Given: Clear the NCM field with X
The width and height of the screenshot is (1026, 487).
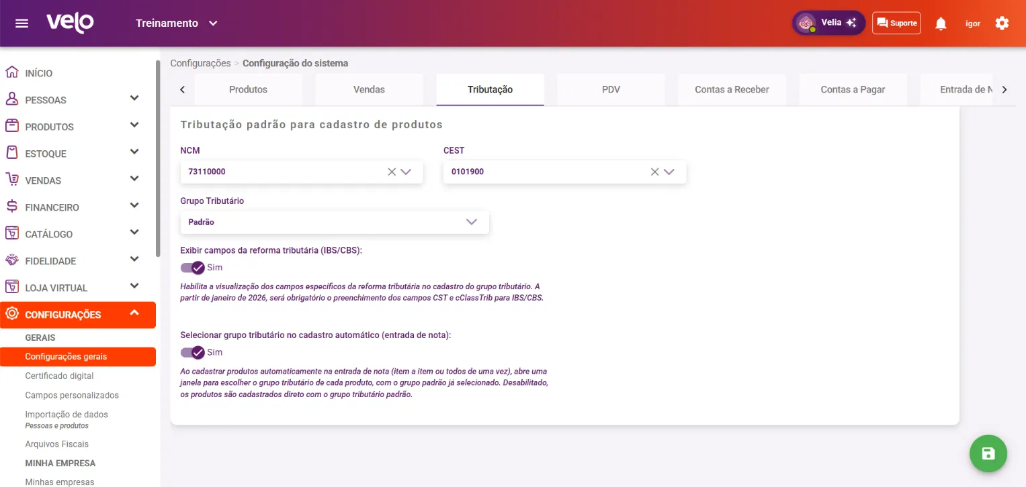Looking at the screenshot, I should pyautogui.click(x=392, y=172).
